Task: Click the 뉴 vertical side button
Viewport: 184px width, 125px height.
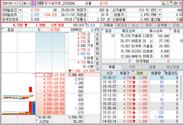Action: [x=97, y=59]
